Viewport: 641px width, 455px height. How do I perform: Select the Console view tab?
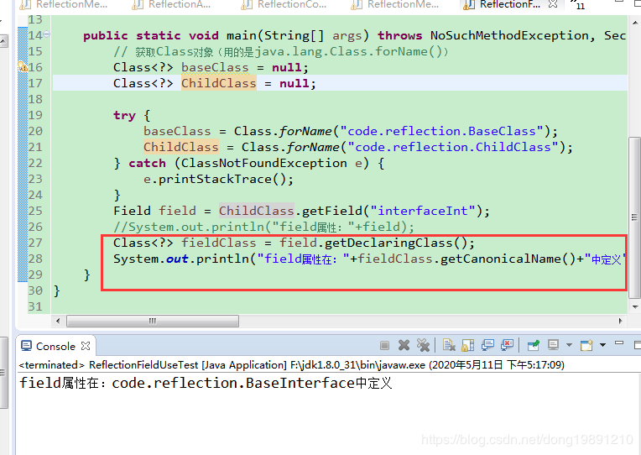click(x=55, y=346)
